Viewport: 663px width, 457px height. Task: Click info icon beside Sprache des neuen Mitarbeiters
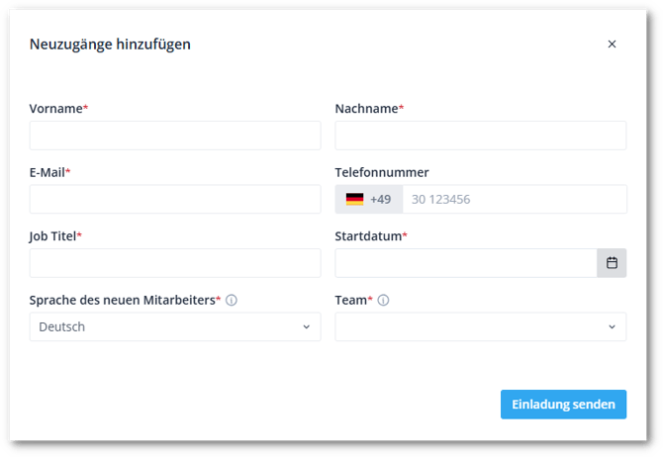tap(232, 301)
